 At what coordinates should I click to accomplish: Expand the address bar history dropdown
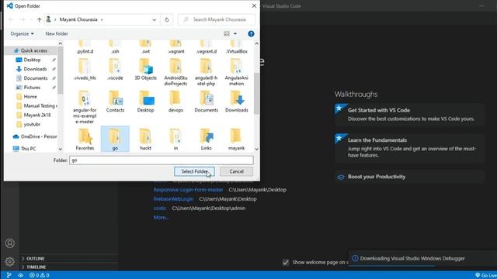point(154,19)
